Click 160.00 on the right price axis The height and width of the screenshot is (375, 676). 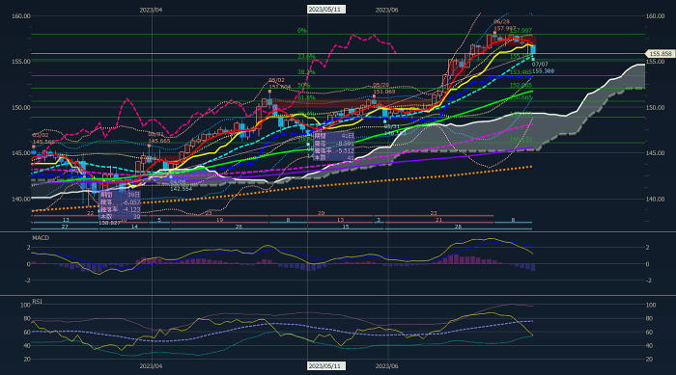coord(655,16)
